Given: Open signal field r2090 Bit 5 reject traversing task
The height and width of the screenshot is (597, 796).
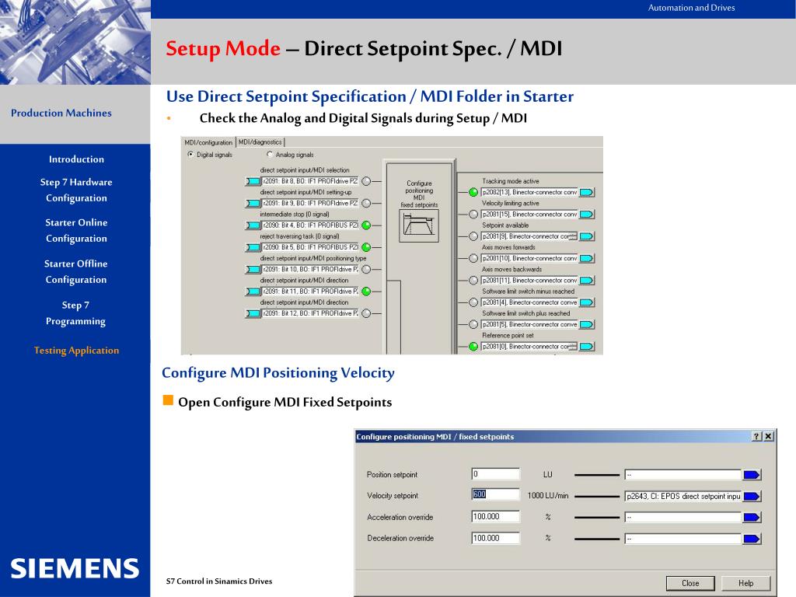Looking at the screenshot, I should 309,247.
